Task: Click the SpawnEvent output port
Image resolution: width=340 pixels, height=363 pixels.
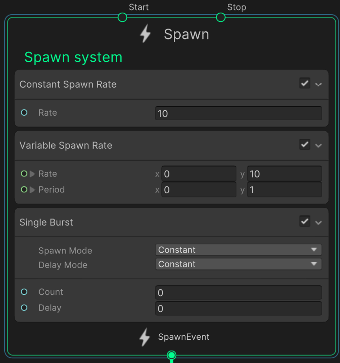Action: click(x=172, y=355)
